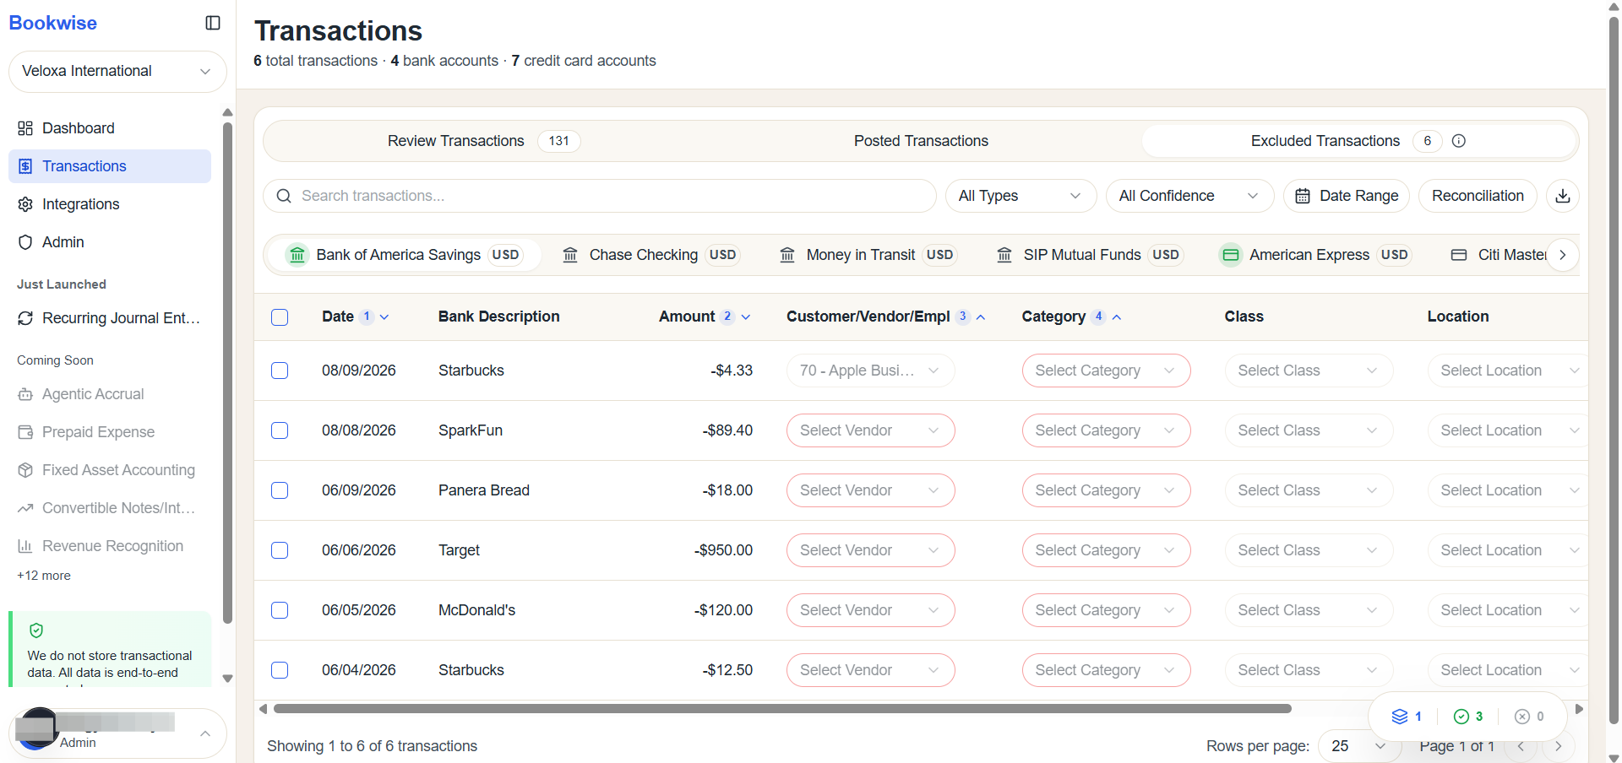
Task: Open the 70 - Apple Busi vendor dropdown
Action: click(870, 371)
